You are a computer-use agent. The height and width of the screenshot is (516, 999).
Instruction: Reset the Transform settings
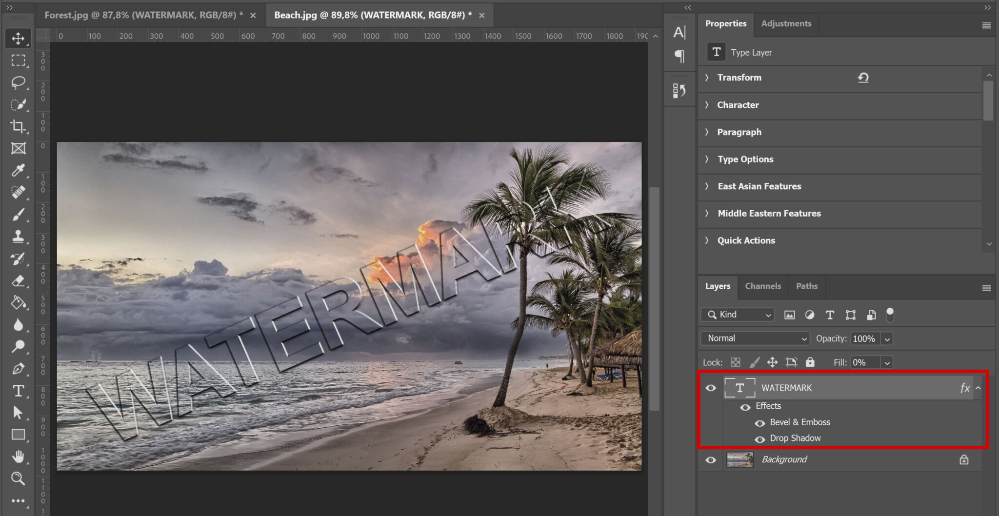point(863,78)
